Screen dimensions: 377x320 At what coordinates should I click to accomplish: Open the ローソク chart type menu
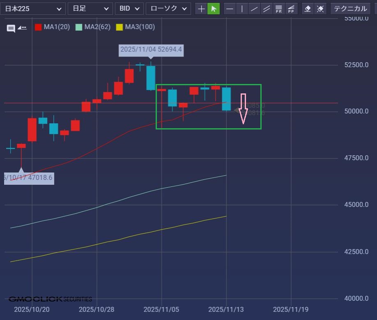(x=168, y=9)
